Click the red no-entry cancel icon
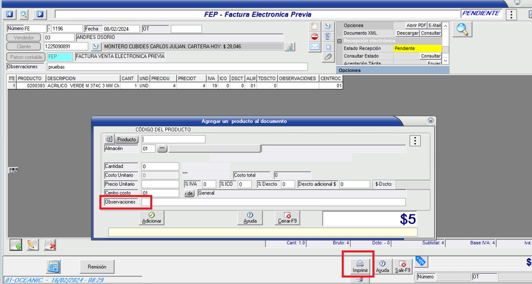The image size is (532, 284). (314, 36)
